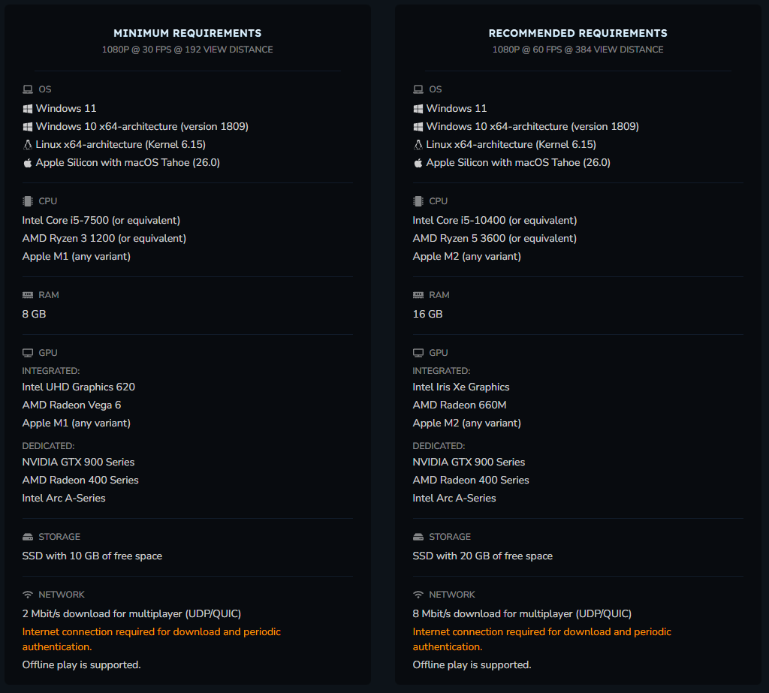Click the Windows 10 logo icon in Recommended Requirements

point(418,126)
